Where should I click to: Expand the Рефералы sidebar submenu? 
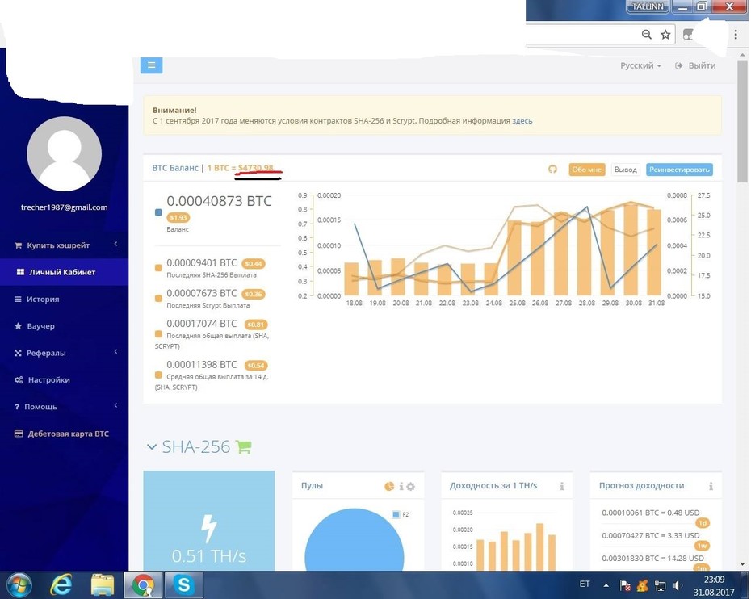pos(64,353)
